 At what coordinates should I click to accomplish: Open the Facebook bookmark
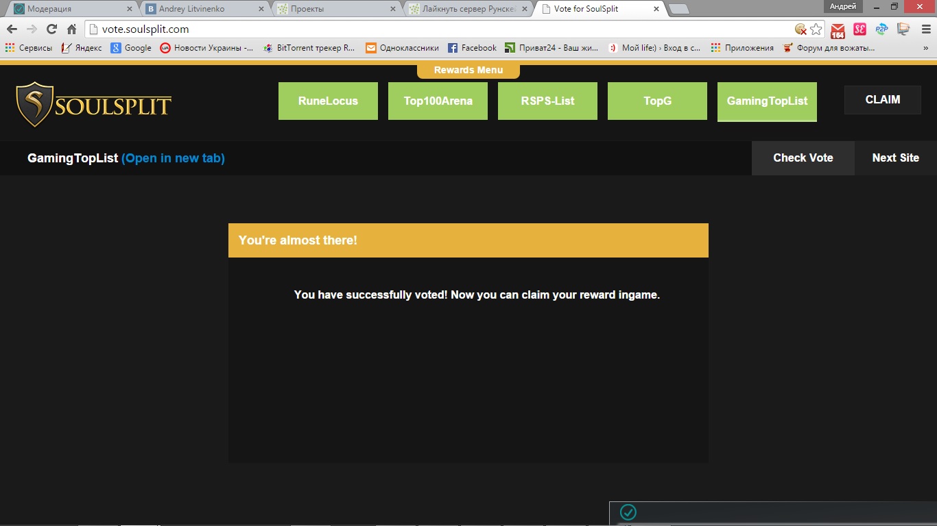tap(472, 48)
